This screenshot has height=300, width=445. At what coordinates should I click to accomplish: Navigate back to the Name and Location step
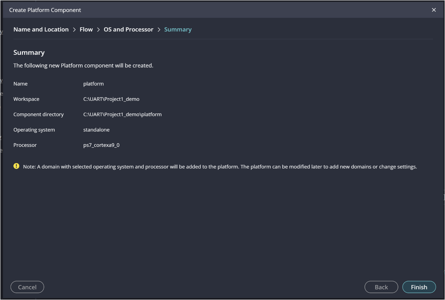tap(41, 29)
